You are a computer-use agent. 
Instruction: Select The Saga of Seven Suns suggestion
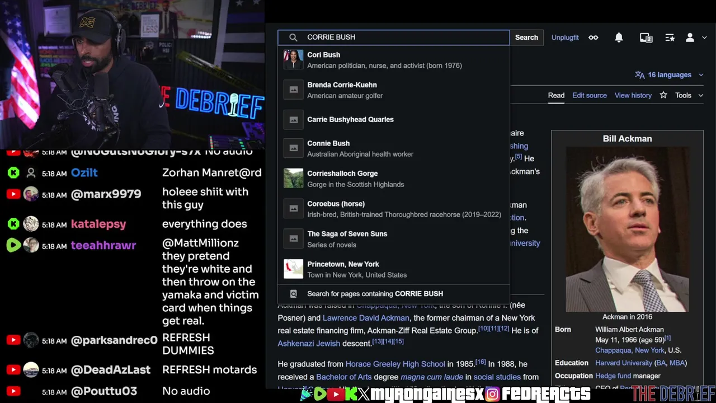click(394, 239)
